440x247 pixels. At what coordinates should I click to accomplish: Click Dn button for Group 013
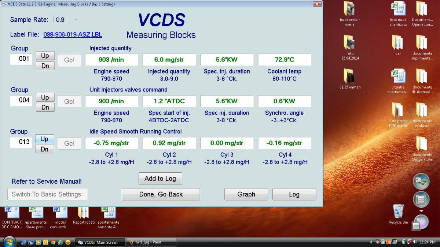click(x=44, y=149)
